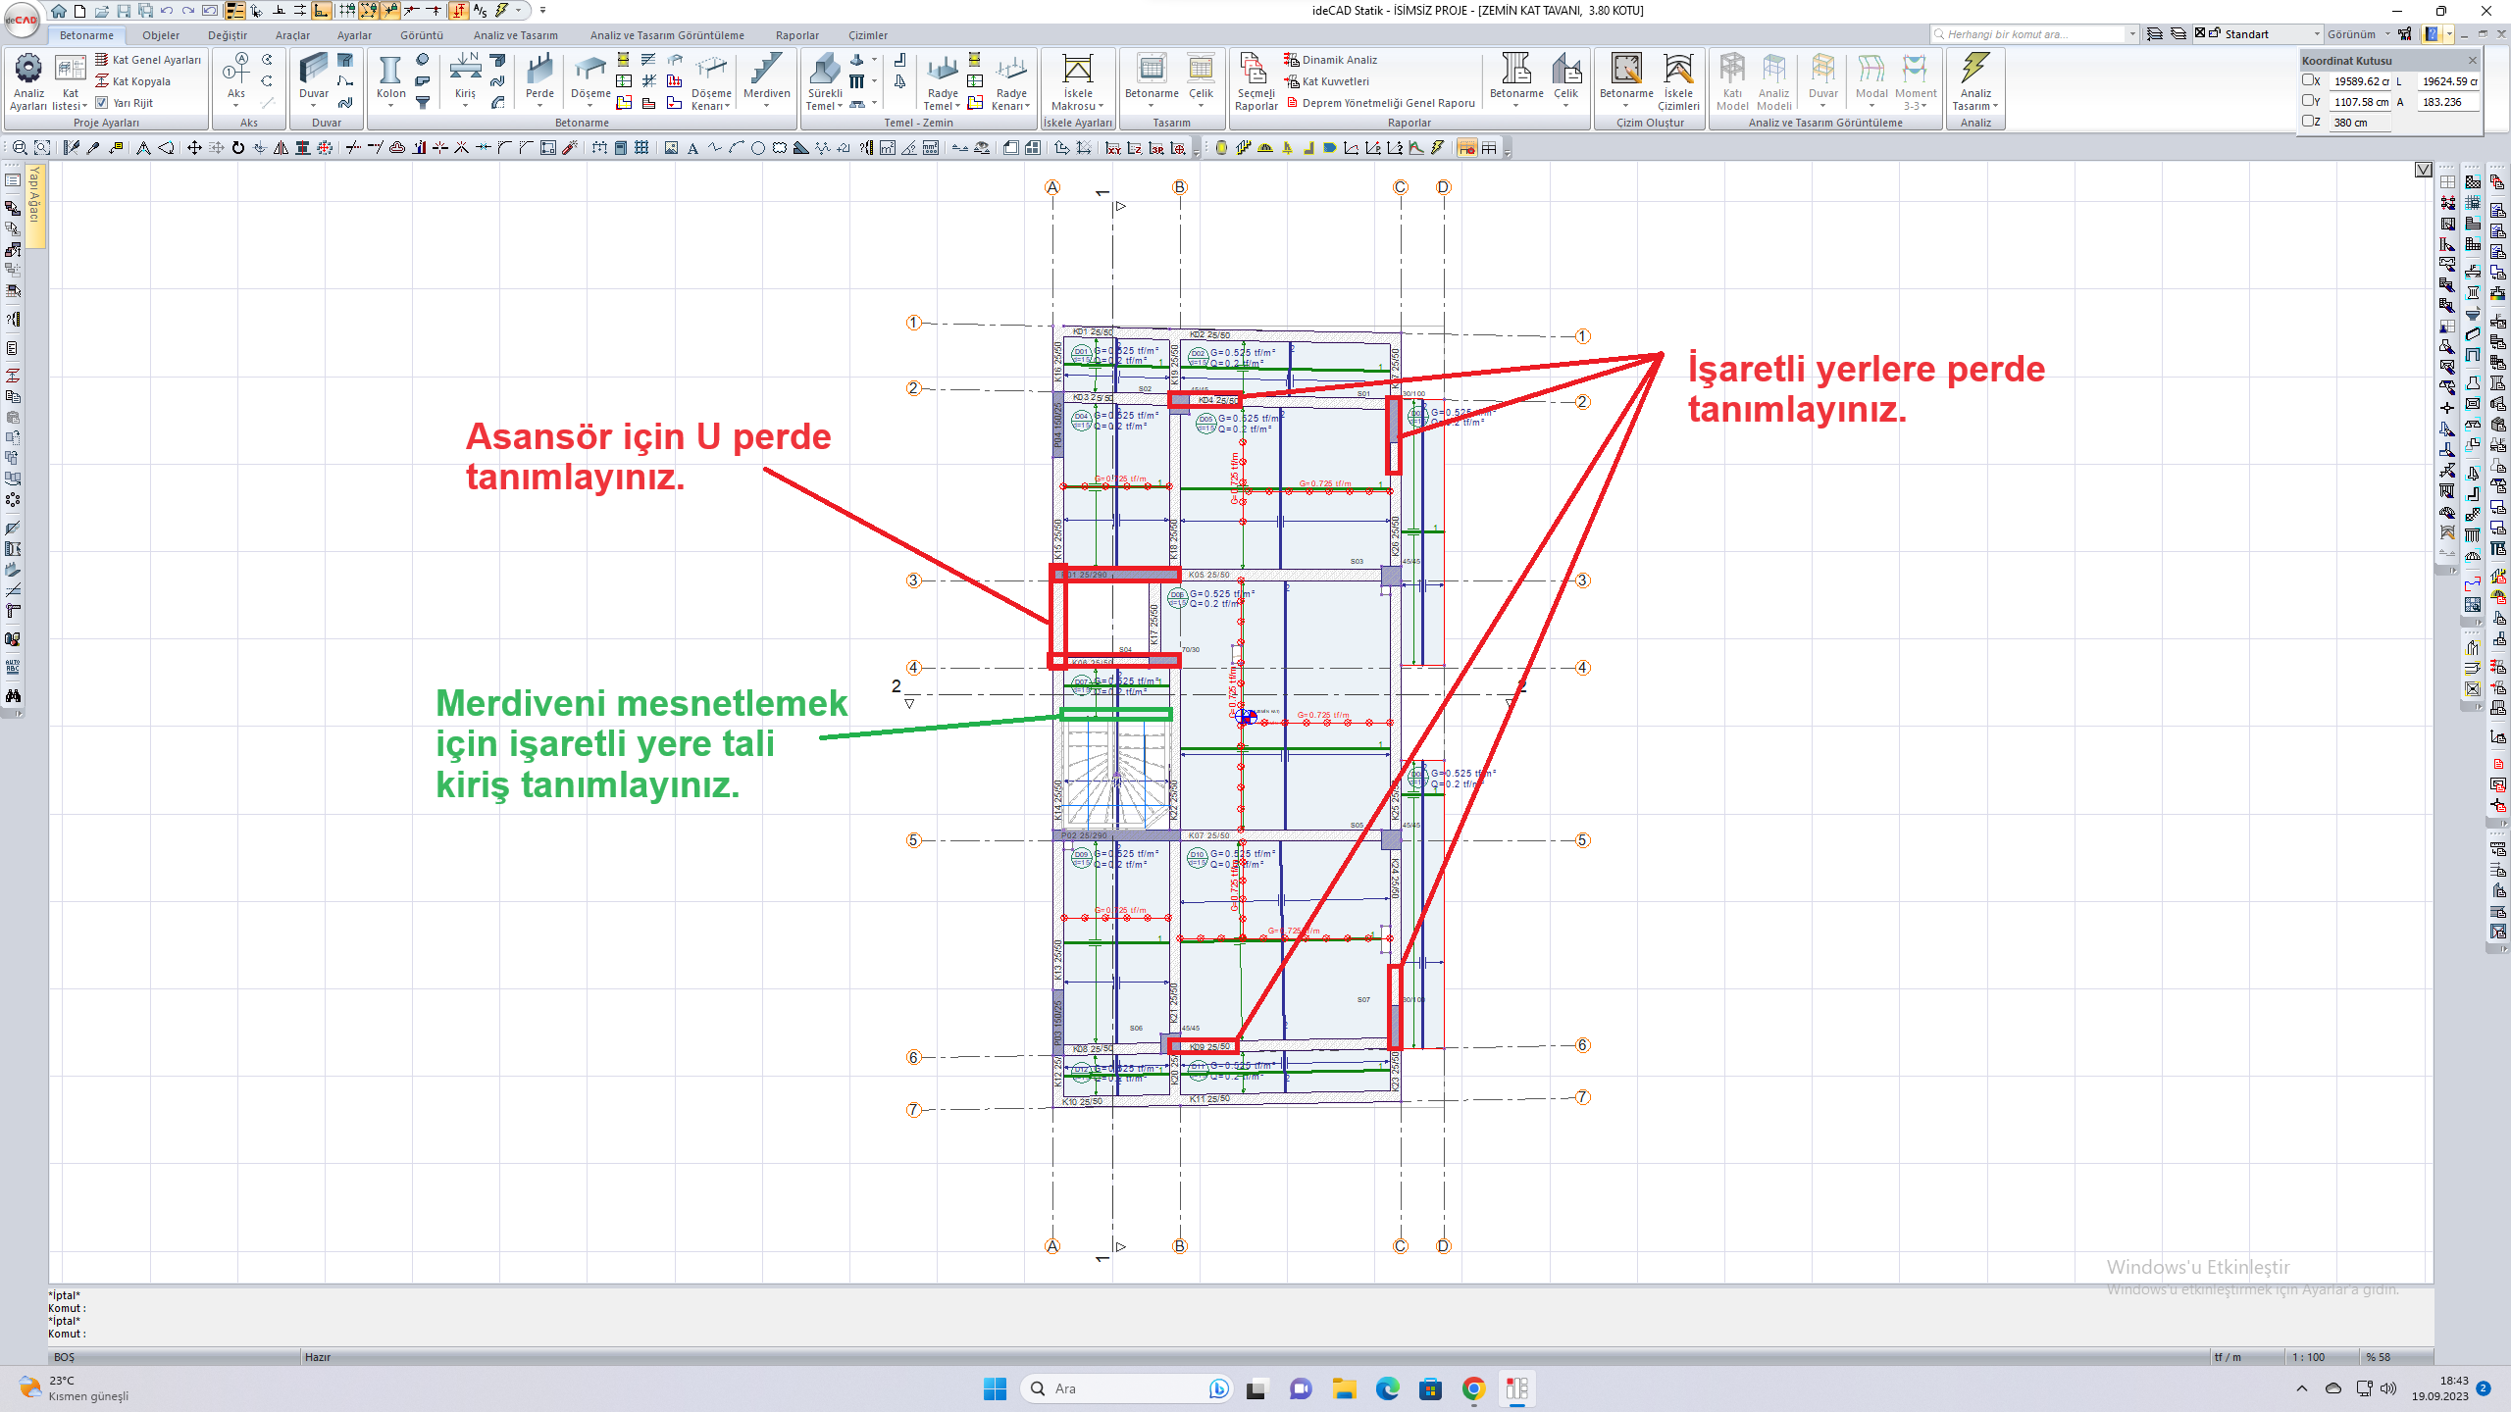
Task: Switch to the Analiz ve Tasarım tab
Action: pos(516,35)
